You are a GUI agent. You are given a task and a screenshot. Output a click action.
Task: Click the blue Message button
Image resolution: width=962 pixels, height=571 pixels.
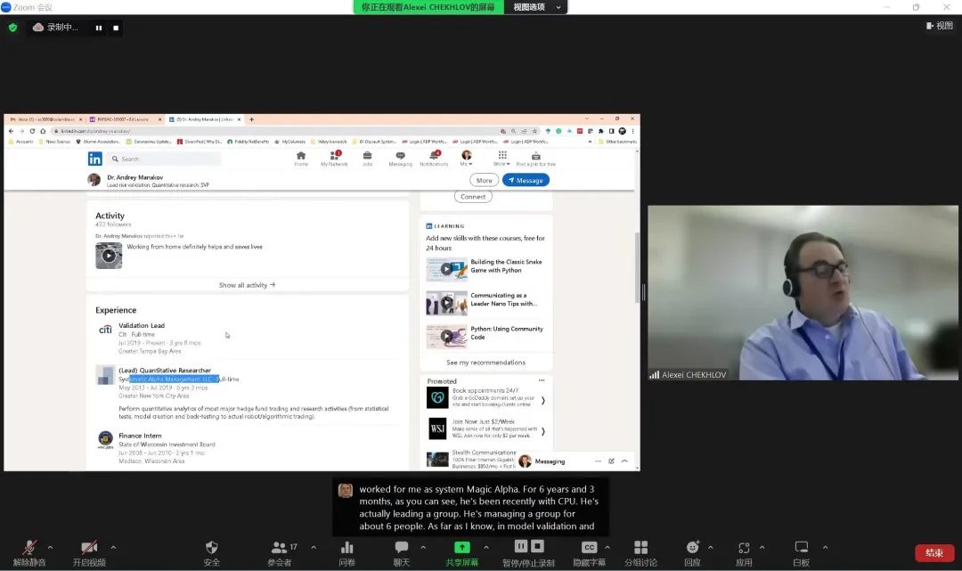click(526, 180)
